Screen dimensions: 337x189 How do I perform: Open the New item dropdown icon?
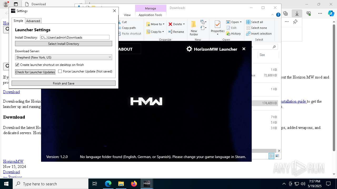(204, 22)
